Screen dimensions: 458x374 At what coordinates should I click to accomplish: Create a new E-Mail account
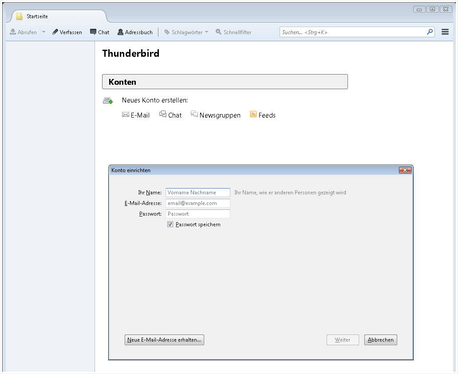pos(136,115)
